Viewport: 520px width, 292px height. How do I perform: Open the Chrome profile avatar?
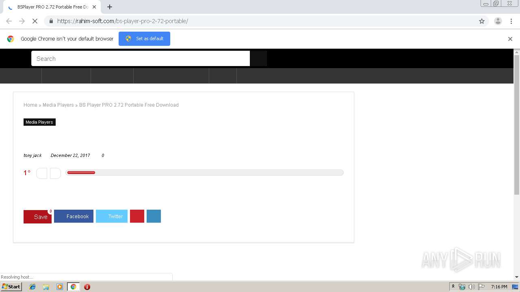point(498,21)
